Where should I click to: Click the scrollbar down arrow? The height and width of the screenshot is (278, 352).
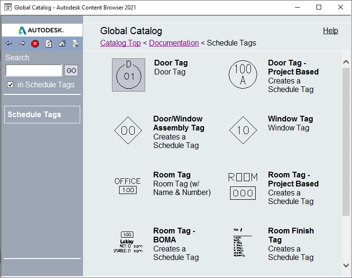[x=346, y=266]
